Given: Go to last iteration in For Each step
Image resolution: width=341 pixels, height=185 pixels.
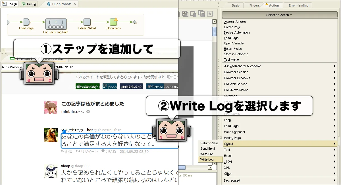Looking at the screenshot, I should pos(62,27).
